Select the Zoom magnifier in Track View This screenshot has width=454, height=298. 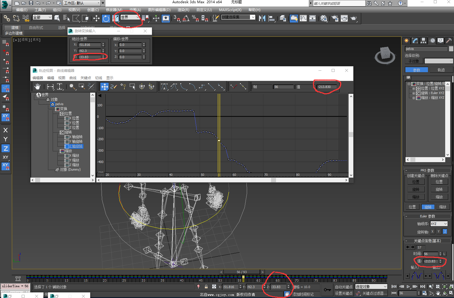point(72,86)
